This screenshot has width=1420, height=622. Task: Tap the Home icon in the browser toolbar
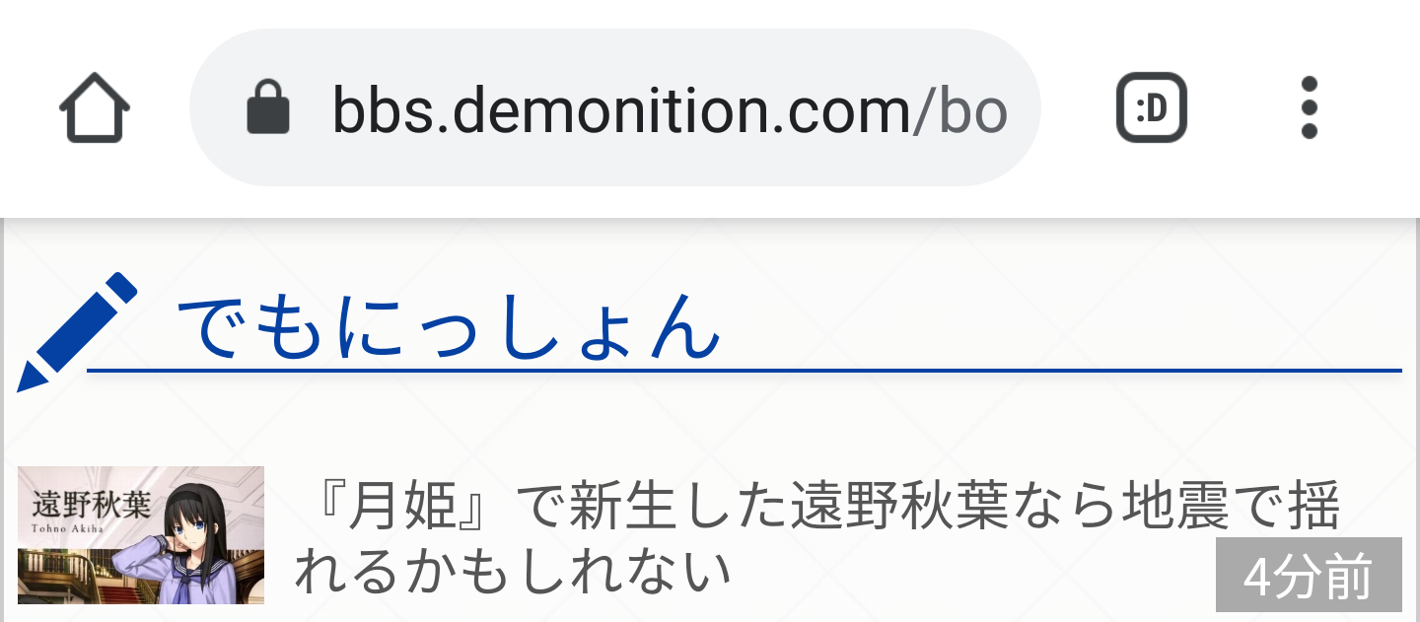pyautogui.click(x=95, y=108)
